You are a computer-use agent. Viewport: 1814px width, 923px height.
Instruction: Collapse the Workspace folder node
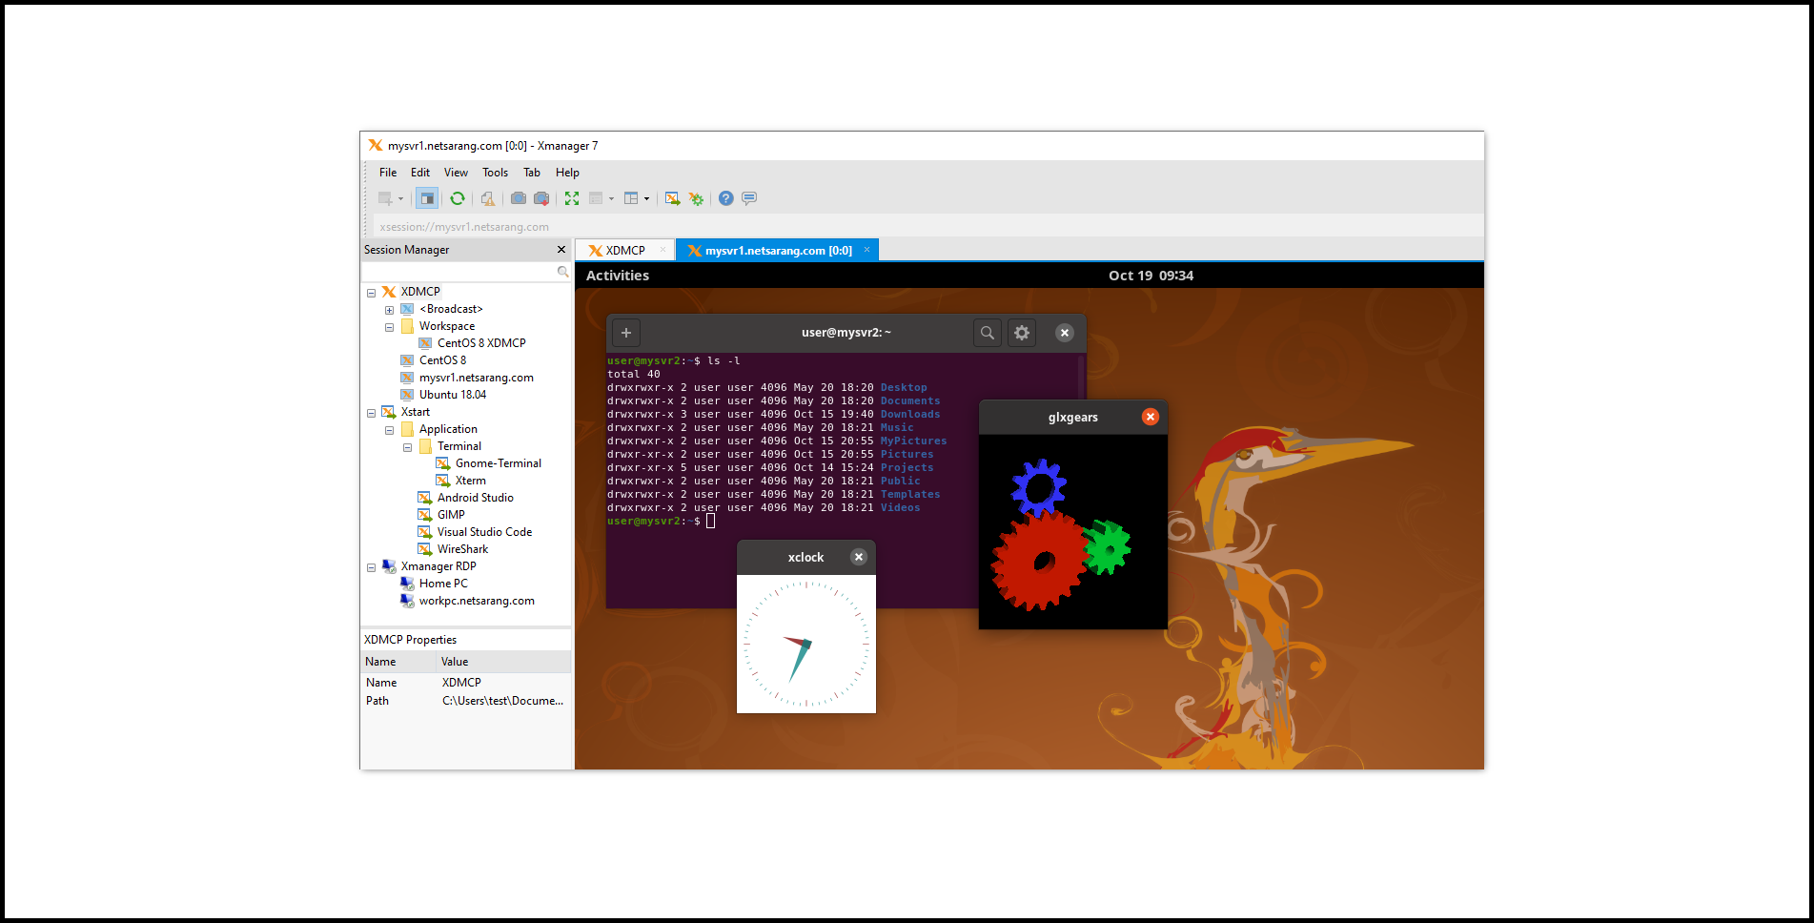click(x=389, y=327)
